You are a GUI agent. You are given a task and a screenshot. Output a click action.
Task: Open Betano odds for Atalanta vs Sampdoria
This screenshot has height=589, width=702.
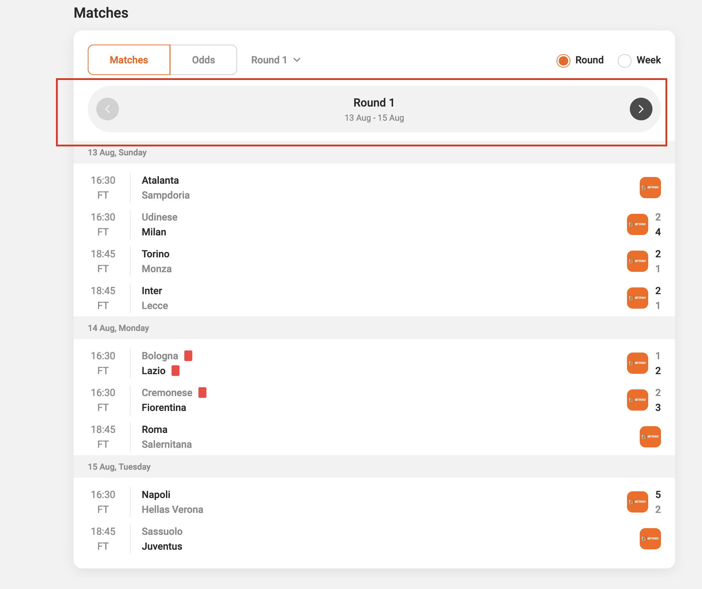(650, 188)
